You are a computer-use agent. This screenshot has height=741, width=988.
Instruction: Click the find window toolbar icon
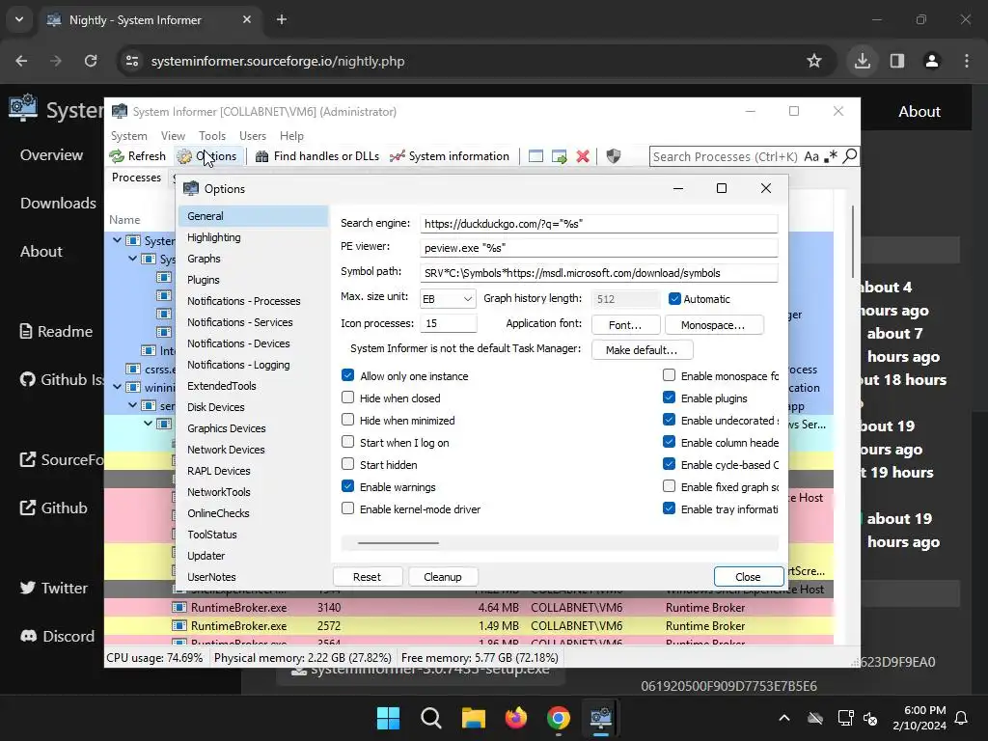point(535,156)
